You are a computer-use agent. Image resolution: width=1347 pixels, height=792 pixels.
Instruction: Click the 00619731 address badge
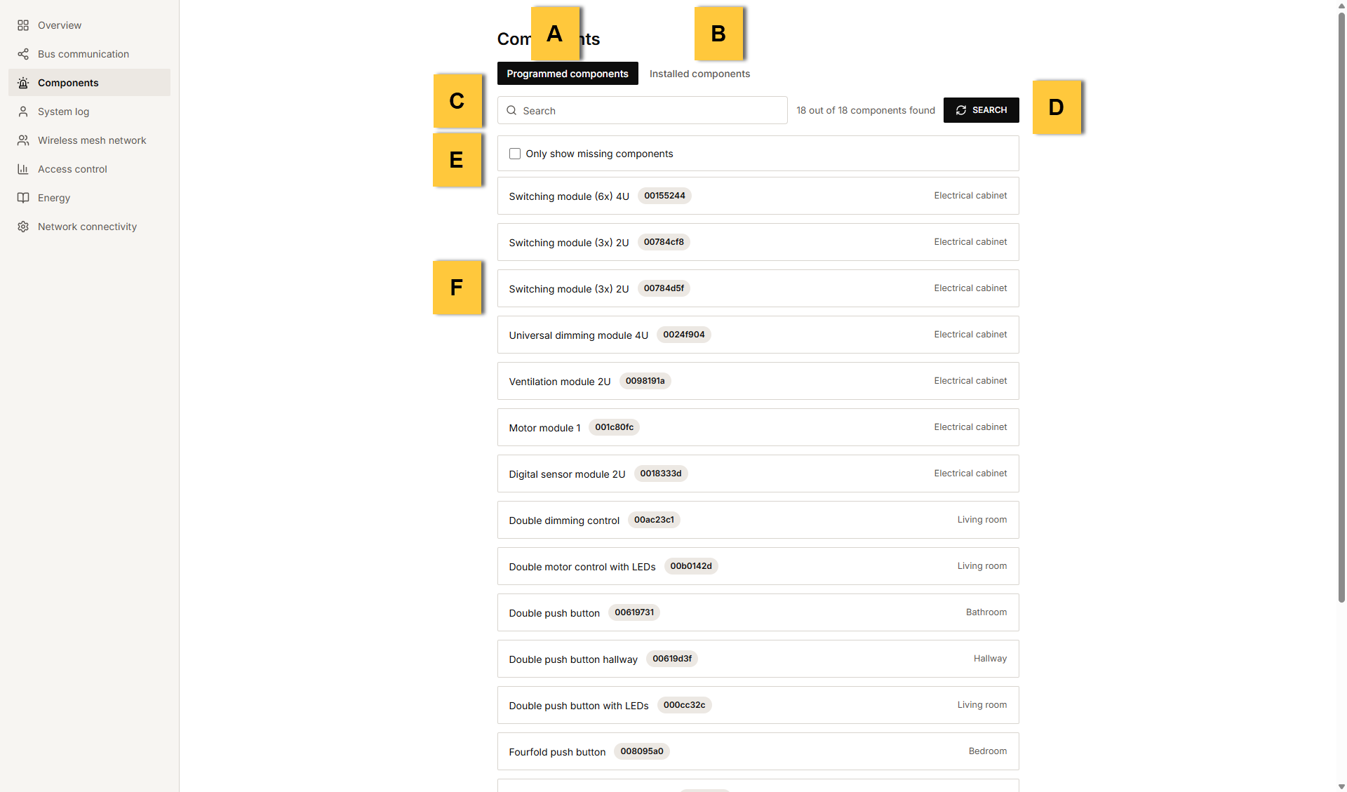point(634,612)
